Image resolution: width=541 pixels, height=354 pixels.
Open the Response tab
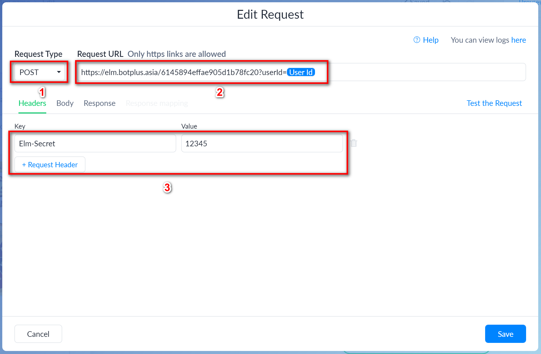(x=99, y=103)
